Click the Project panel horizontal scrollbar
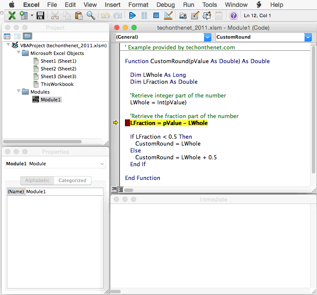The width and height of the screenshot is (317, 295). click(x=42, y=142)
